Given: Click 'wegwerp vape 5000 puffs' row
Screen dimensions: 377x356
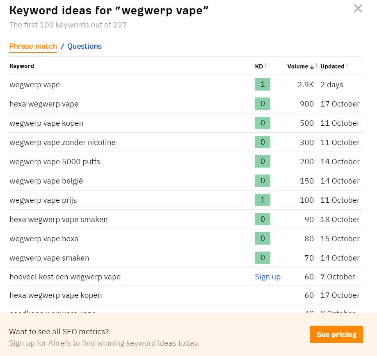Looking at the screenshot, I should tap(186, 161).
